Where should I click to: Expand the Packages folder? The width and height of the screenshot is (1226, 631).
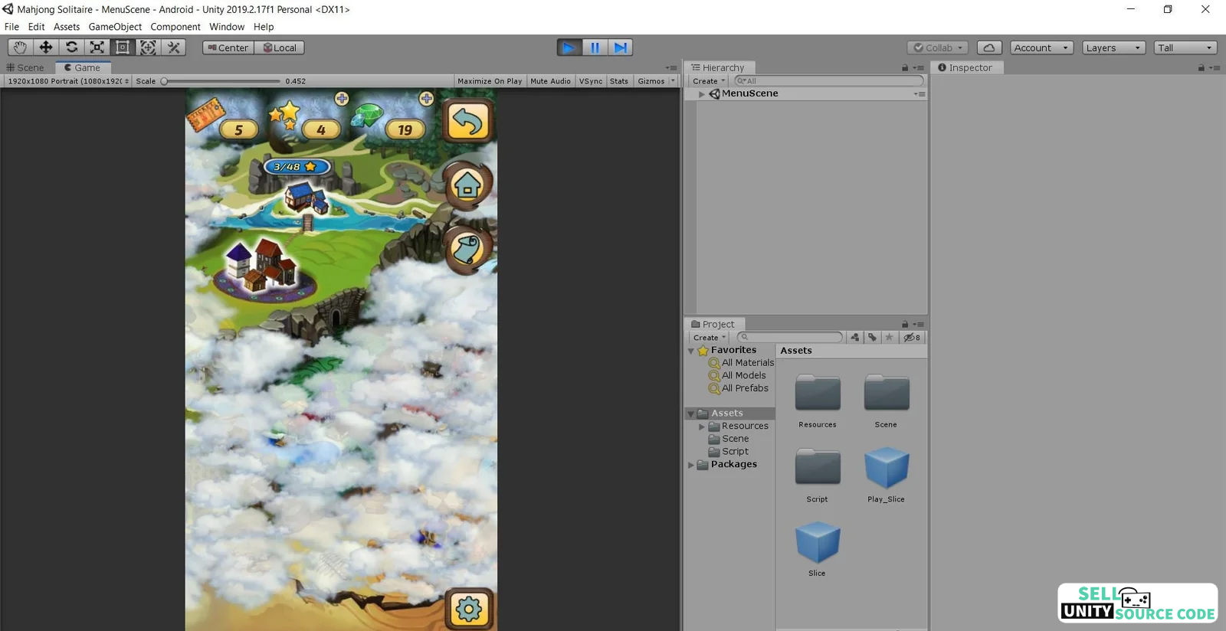pos(691,465)
